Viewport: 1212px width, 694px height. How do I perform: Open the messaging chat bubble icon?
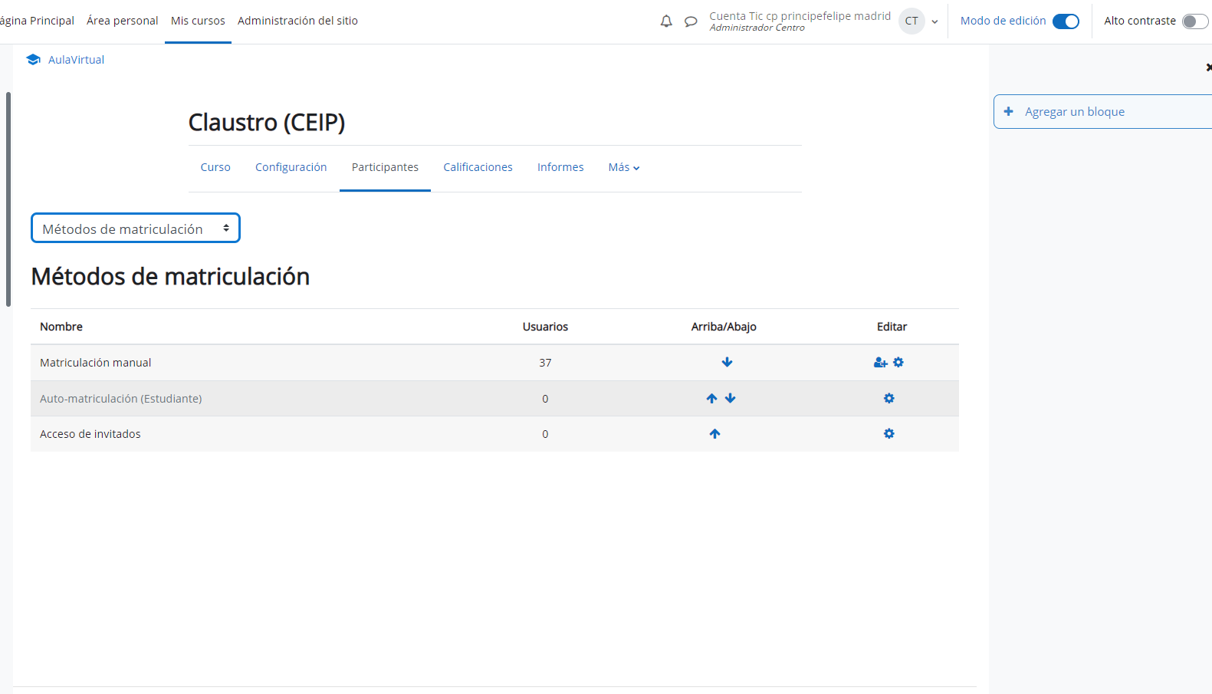[x=691, y=21]
